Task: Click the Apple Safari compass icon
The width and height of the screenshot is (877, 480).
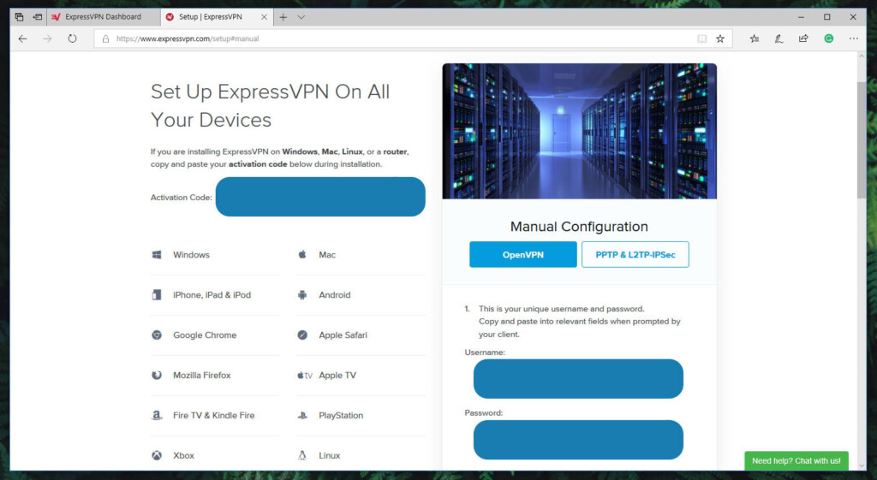Action: pos(302,335)
